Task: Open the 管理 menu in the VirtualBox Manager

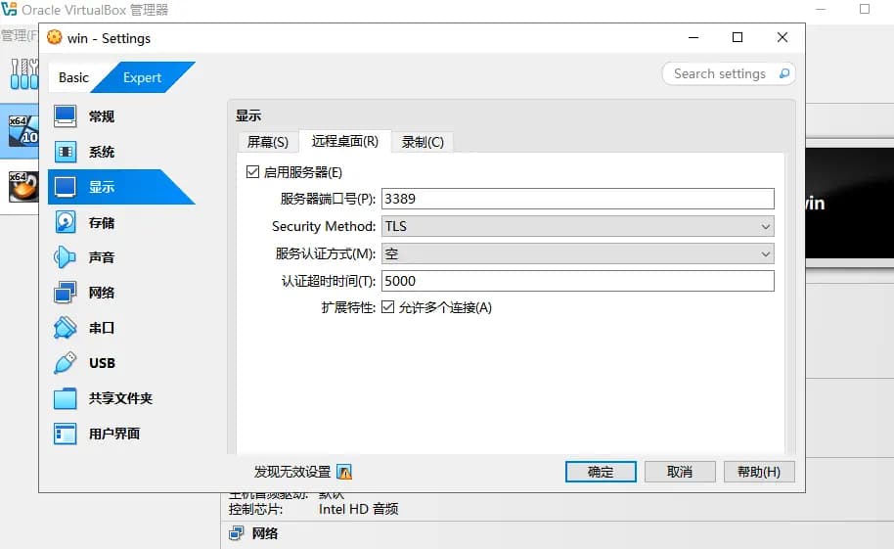Action: pyautogui.click(x=19, y=35)
